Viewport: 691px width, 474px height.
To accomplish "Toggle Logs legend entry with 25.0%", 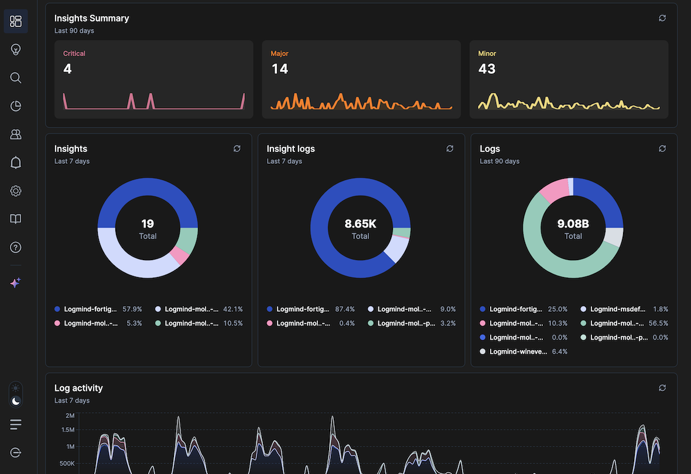I will coord(524,309).
